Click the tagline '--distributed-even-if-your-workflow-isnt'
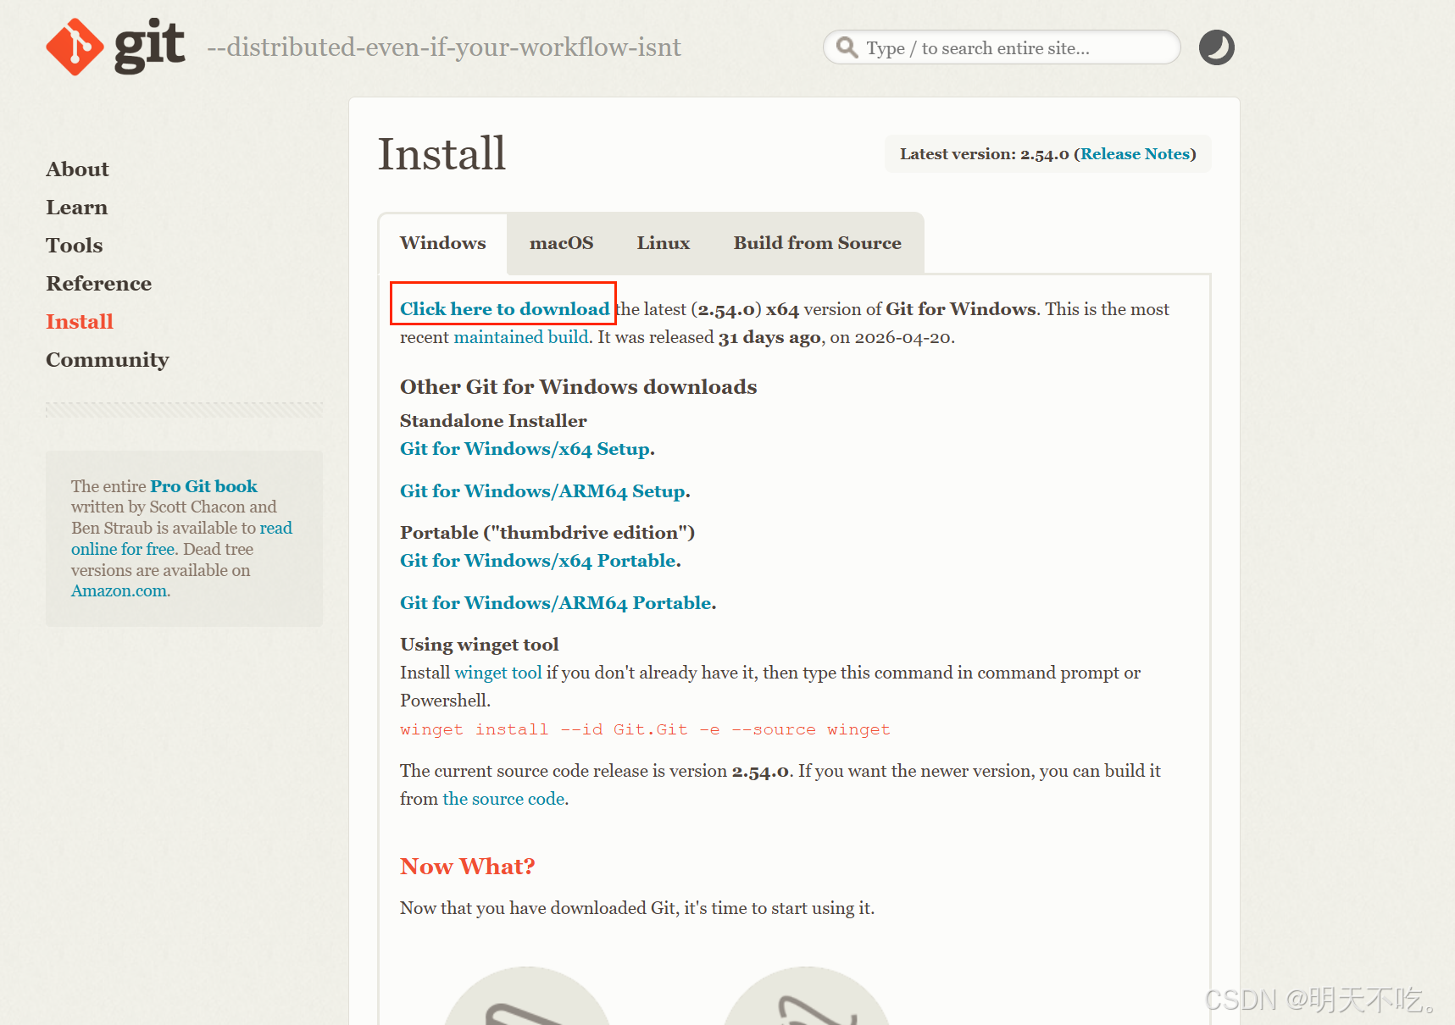This screenshot has height=1025, width=1455. (x=444, y=47)
